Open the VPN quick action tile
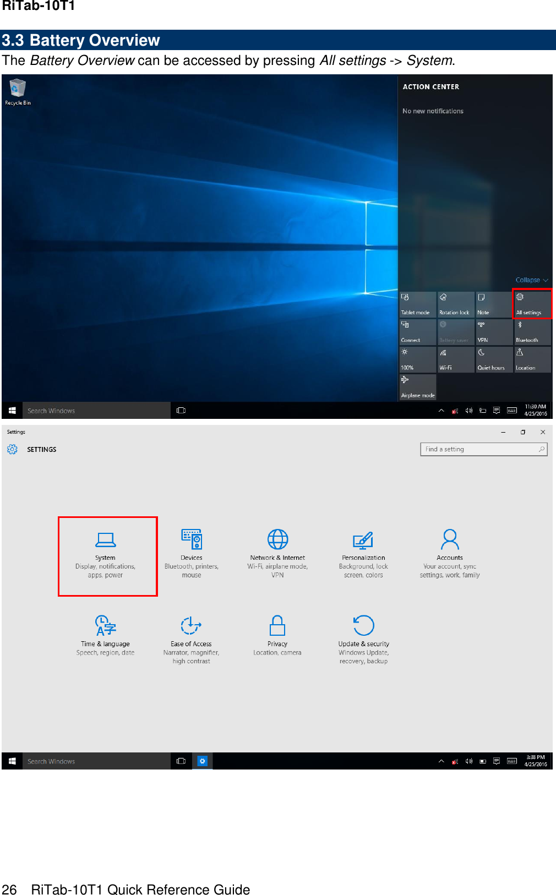This screenshot has height=895, width=556. click(x=494, y=332)
